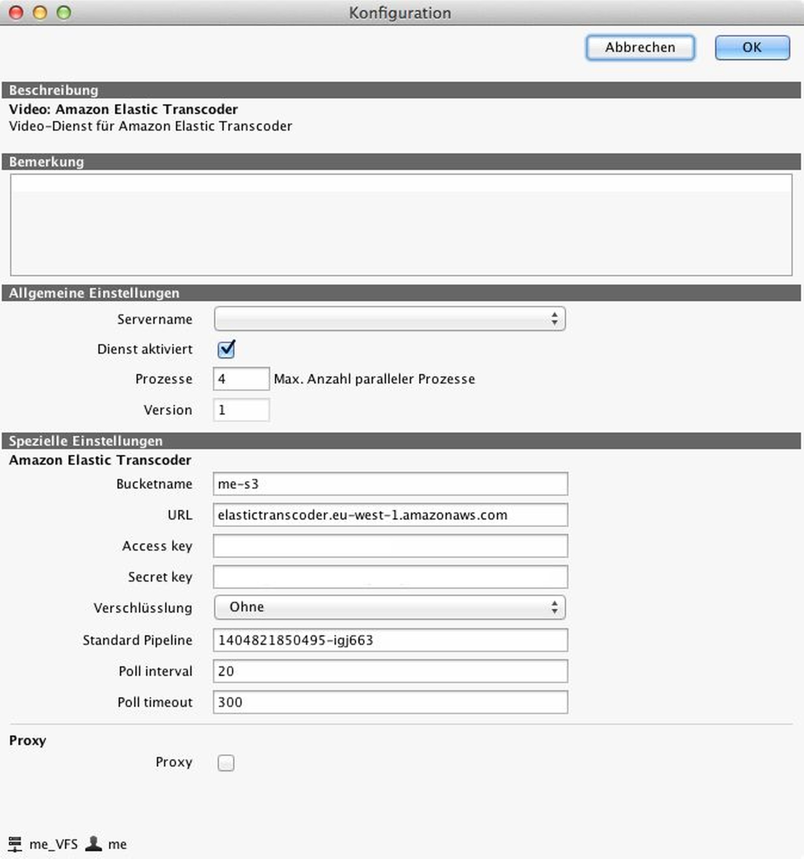Focus the Standard Pipeline field
Image resolution: width=804 pixels, height=859 pixels.
(390, 640)
